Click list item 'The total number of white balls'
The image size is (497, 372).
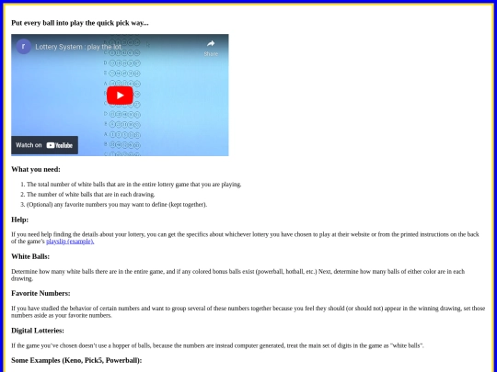click(x=134, y=184)
